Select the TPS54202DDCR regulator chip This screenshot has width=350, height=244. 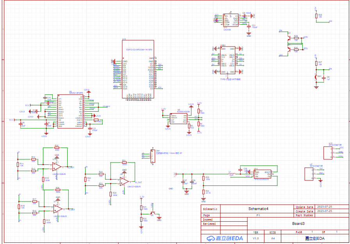[x=262, y=175]
